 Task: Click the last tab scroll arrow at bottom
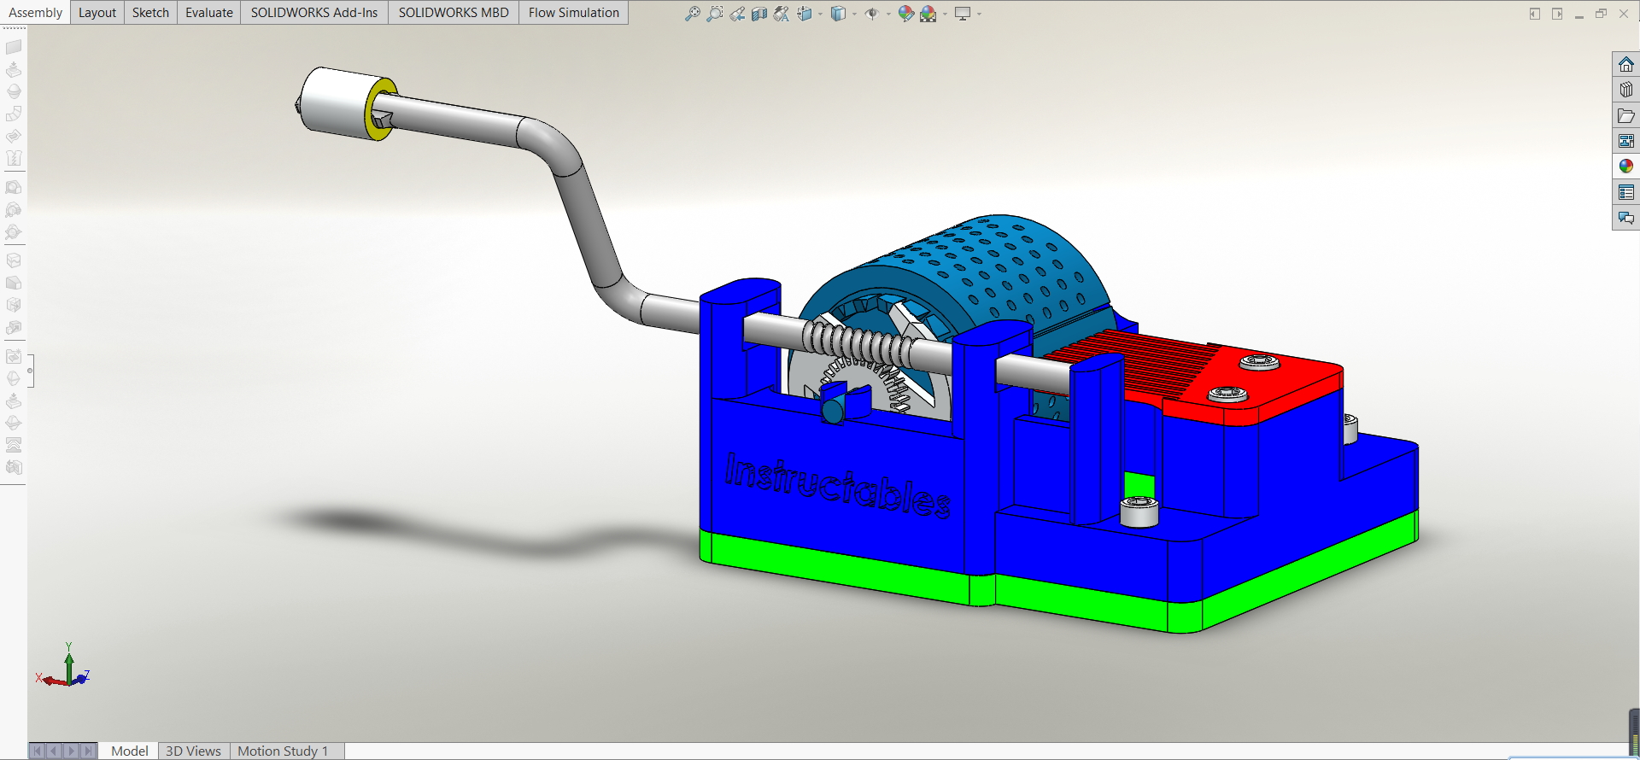87,751
